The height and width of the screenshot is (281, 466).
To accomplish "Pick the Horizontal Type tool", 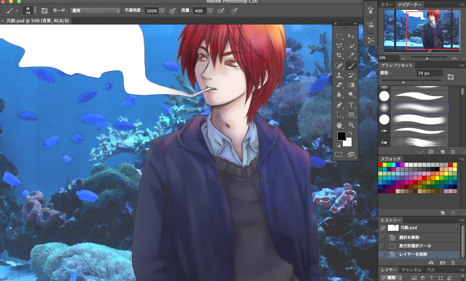I will pyautogui.click(x=351, y=105).
